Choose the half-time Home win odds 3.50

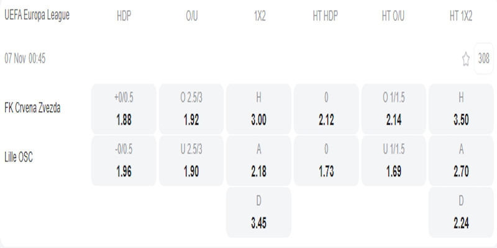(x=461, y=109)
